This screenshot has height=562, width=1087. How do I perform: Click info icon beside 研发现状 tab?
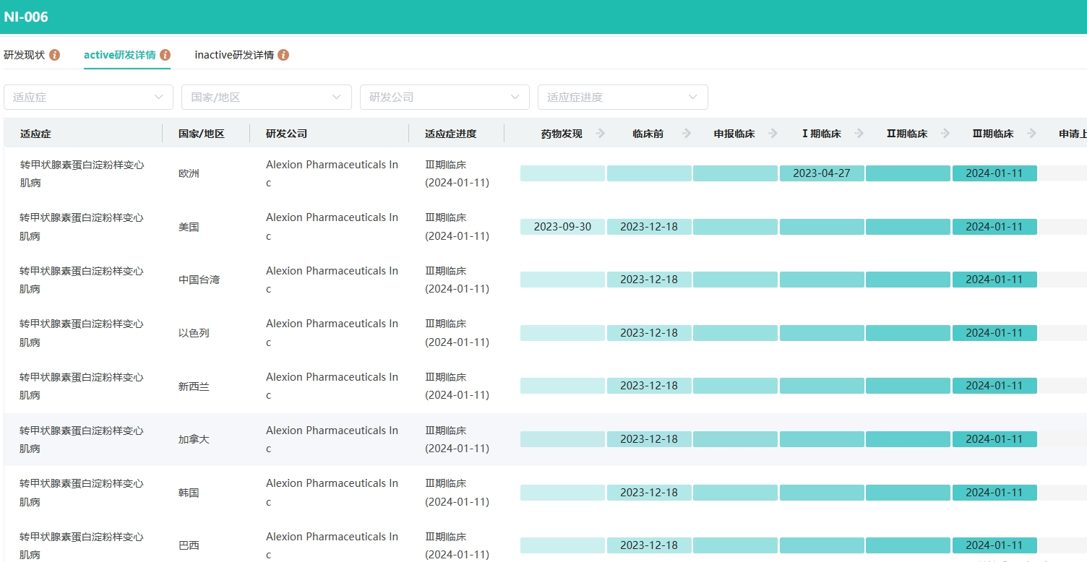pyautogui.click(x=55, y=55)
